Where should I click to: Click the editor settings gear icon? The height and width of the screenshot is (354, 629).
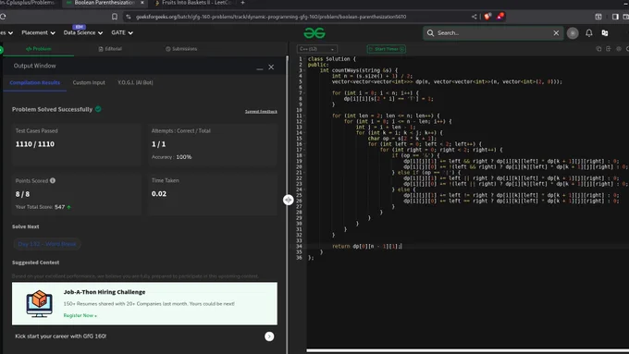pos(619,49)
